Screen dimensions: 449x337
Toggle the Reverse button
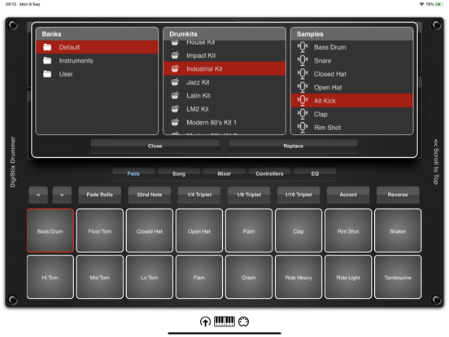398,195
